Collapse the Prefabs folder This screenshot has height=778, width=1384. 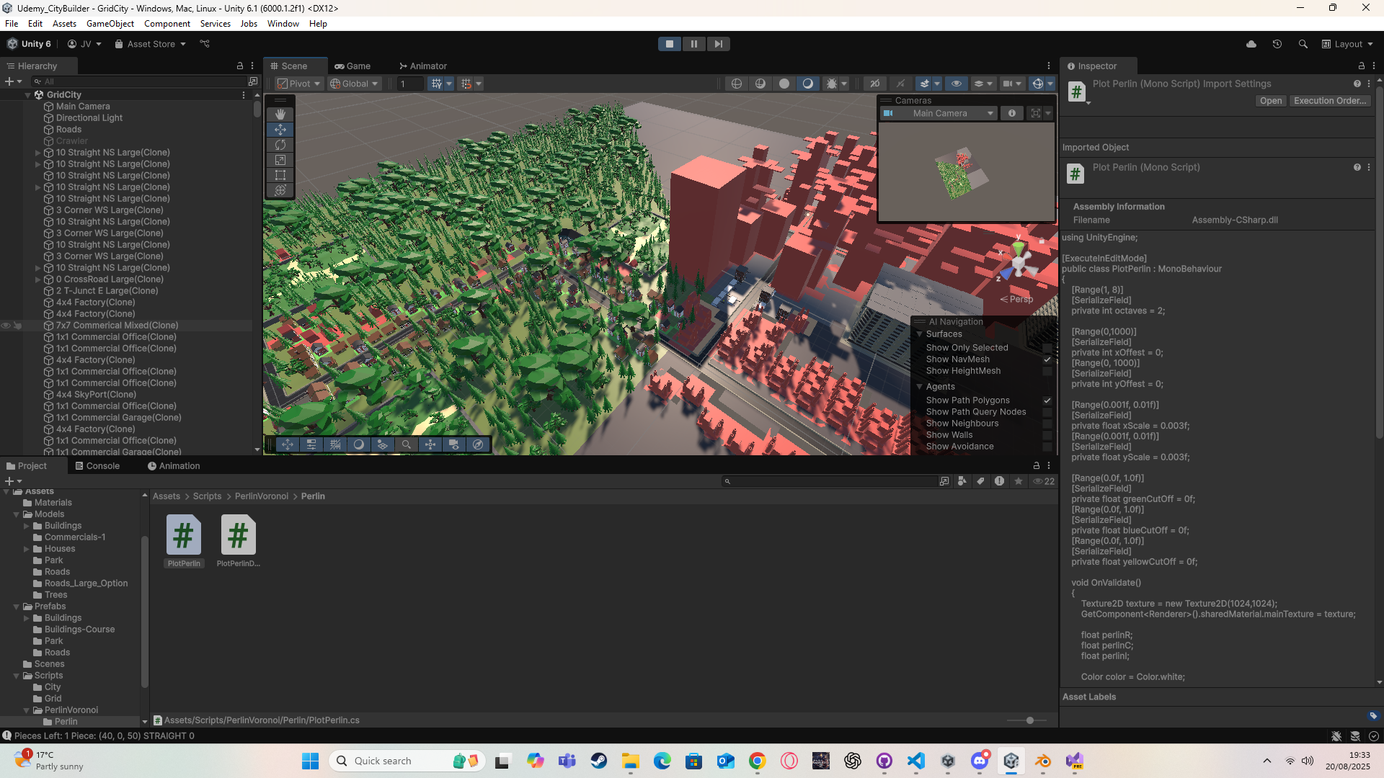(x=17, y=607)
